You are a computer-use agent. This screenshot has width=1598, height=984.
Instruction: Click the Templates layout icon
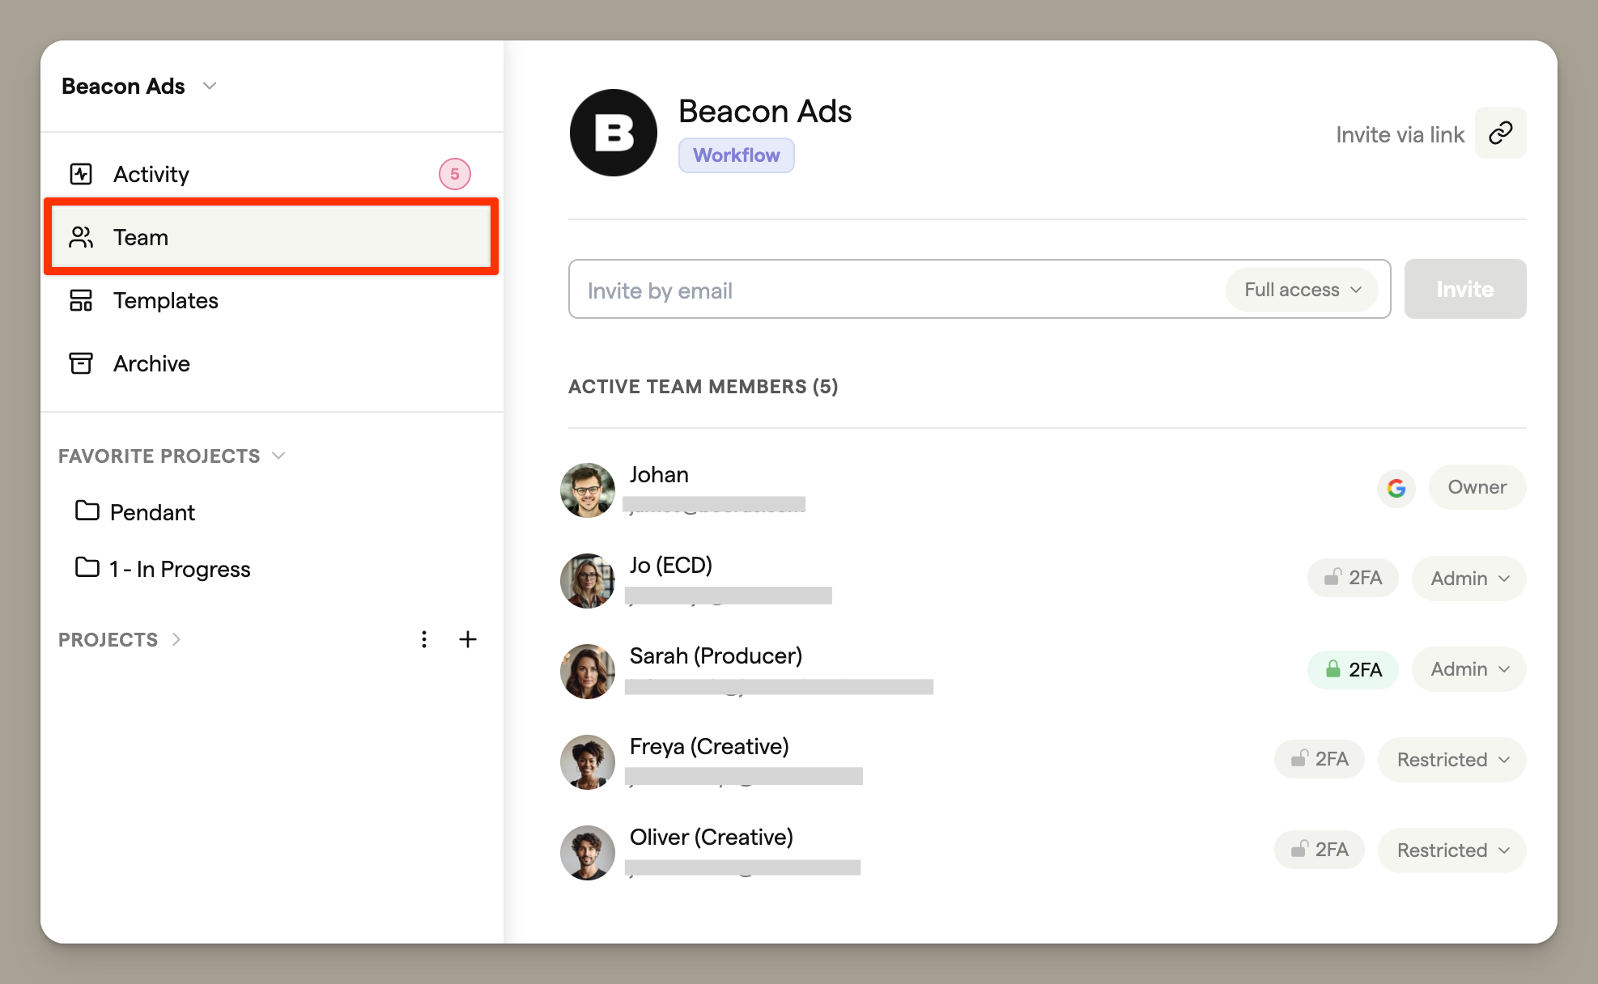pos(81,300)
